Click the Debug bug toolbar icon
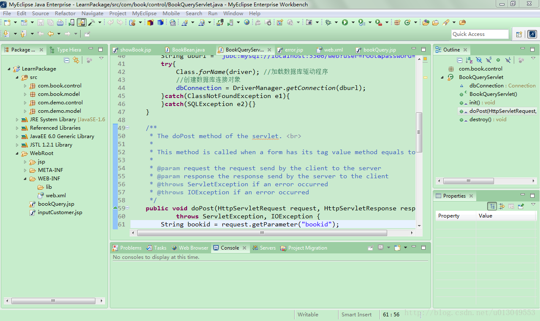Screen dimensions: 540x321 pyautogui.click(x=328, y=22)
